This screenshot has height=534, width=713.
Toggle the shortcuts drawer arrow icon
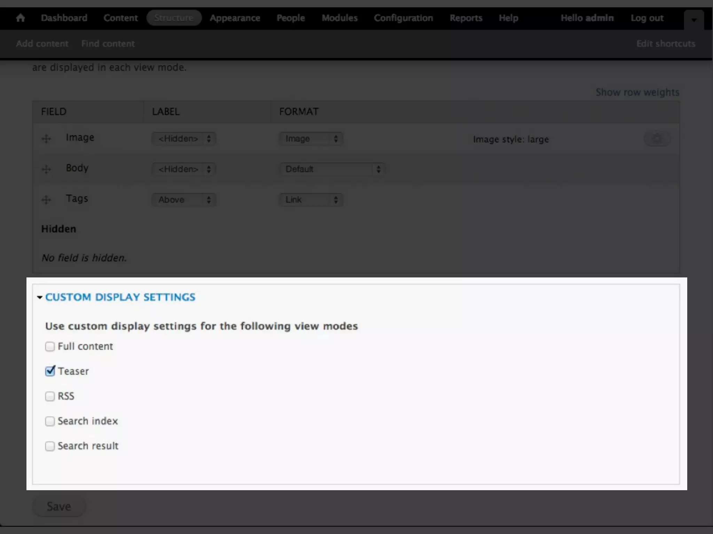(x=694, y=20)
